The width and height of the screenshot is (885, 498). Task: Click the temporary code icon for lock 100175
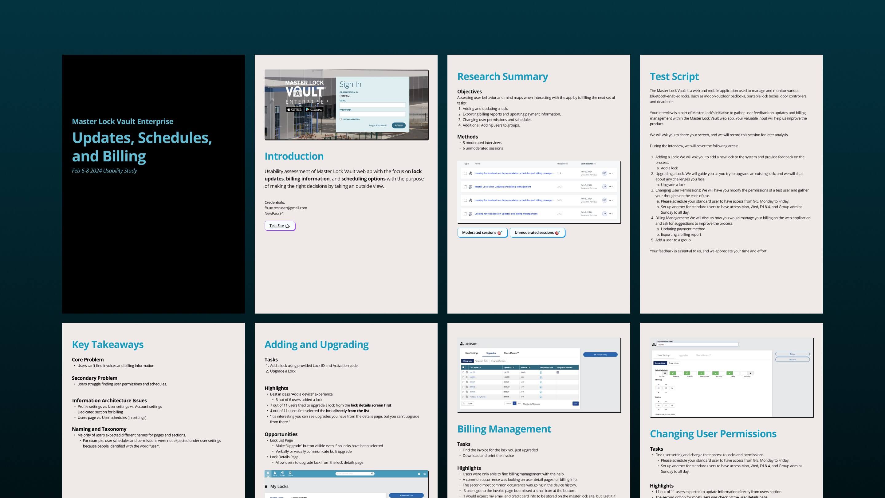point(541,372)
